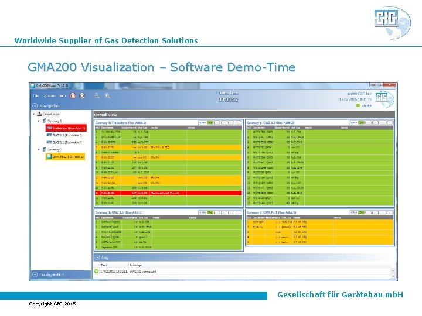Click GMA label button in GWZ 1.1 panel header
The height and width of the screenshot is (316, 422).
tap(203, 212)
